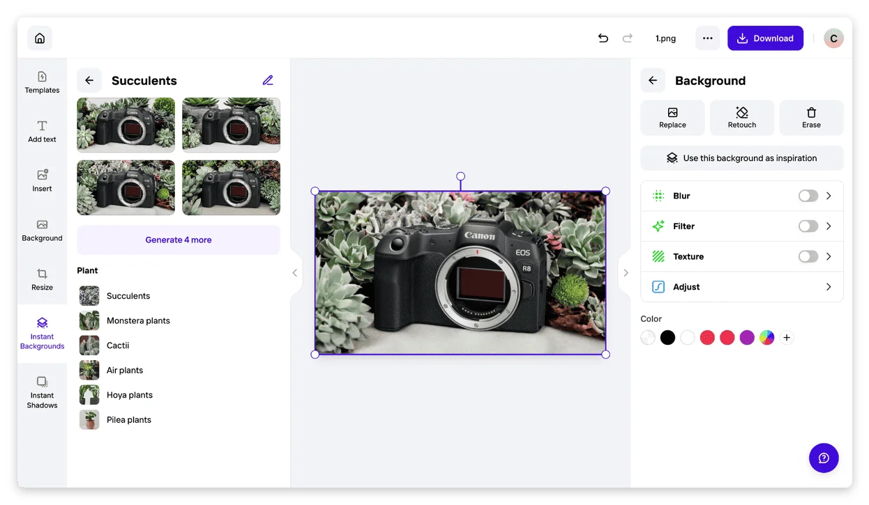Image resolution: width=869 pixels, height=505 pixels.
Task: Click the Blur dotted icon
Action: coord(658,196)
